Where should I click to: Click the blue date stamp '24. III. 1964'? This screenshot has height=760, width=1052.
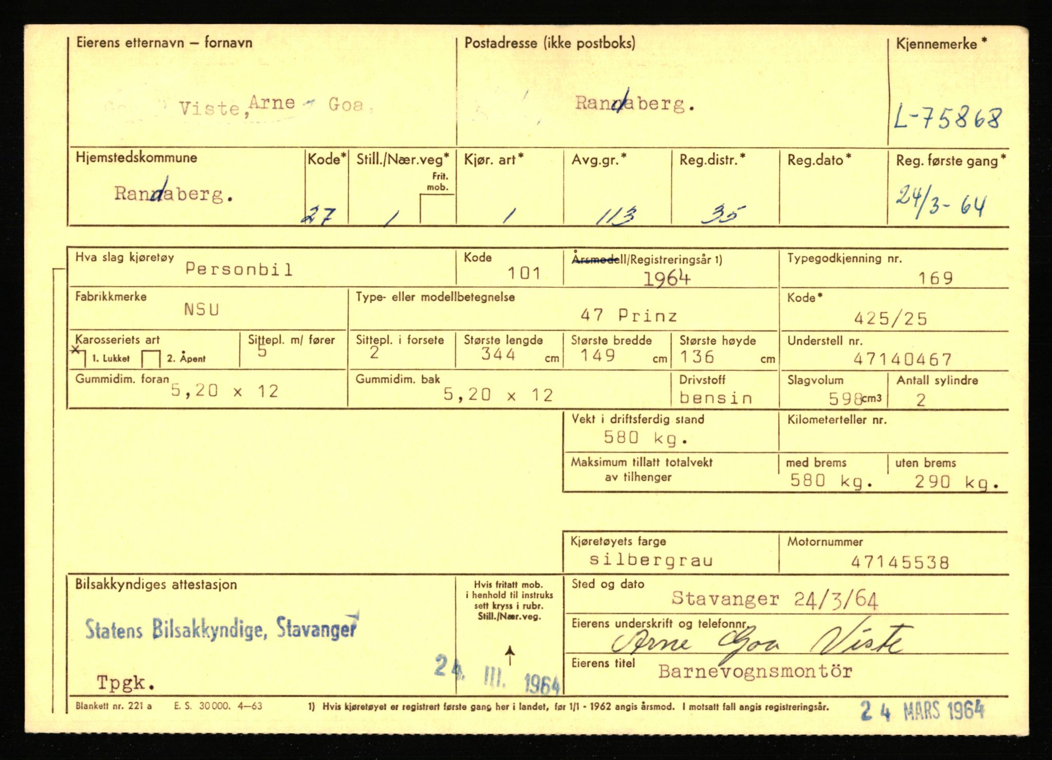pos(497,674)
